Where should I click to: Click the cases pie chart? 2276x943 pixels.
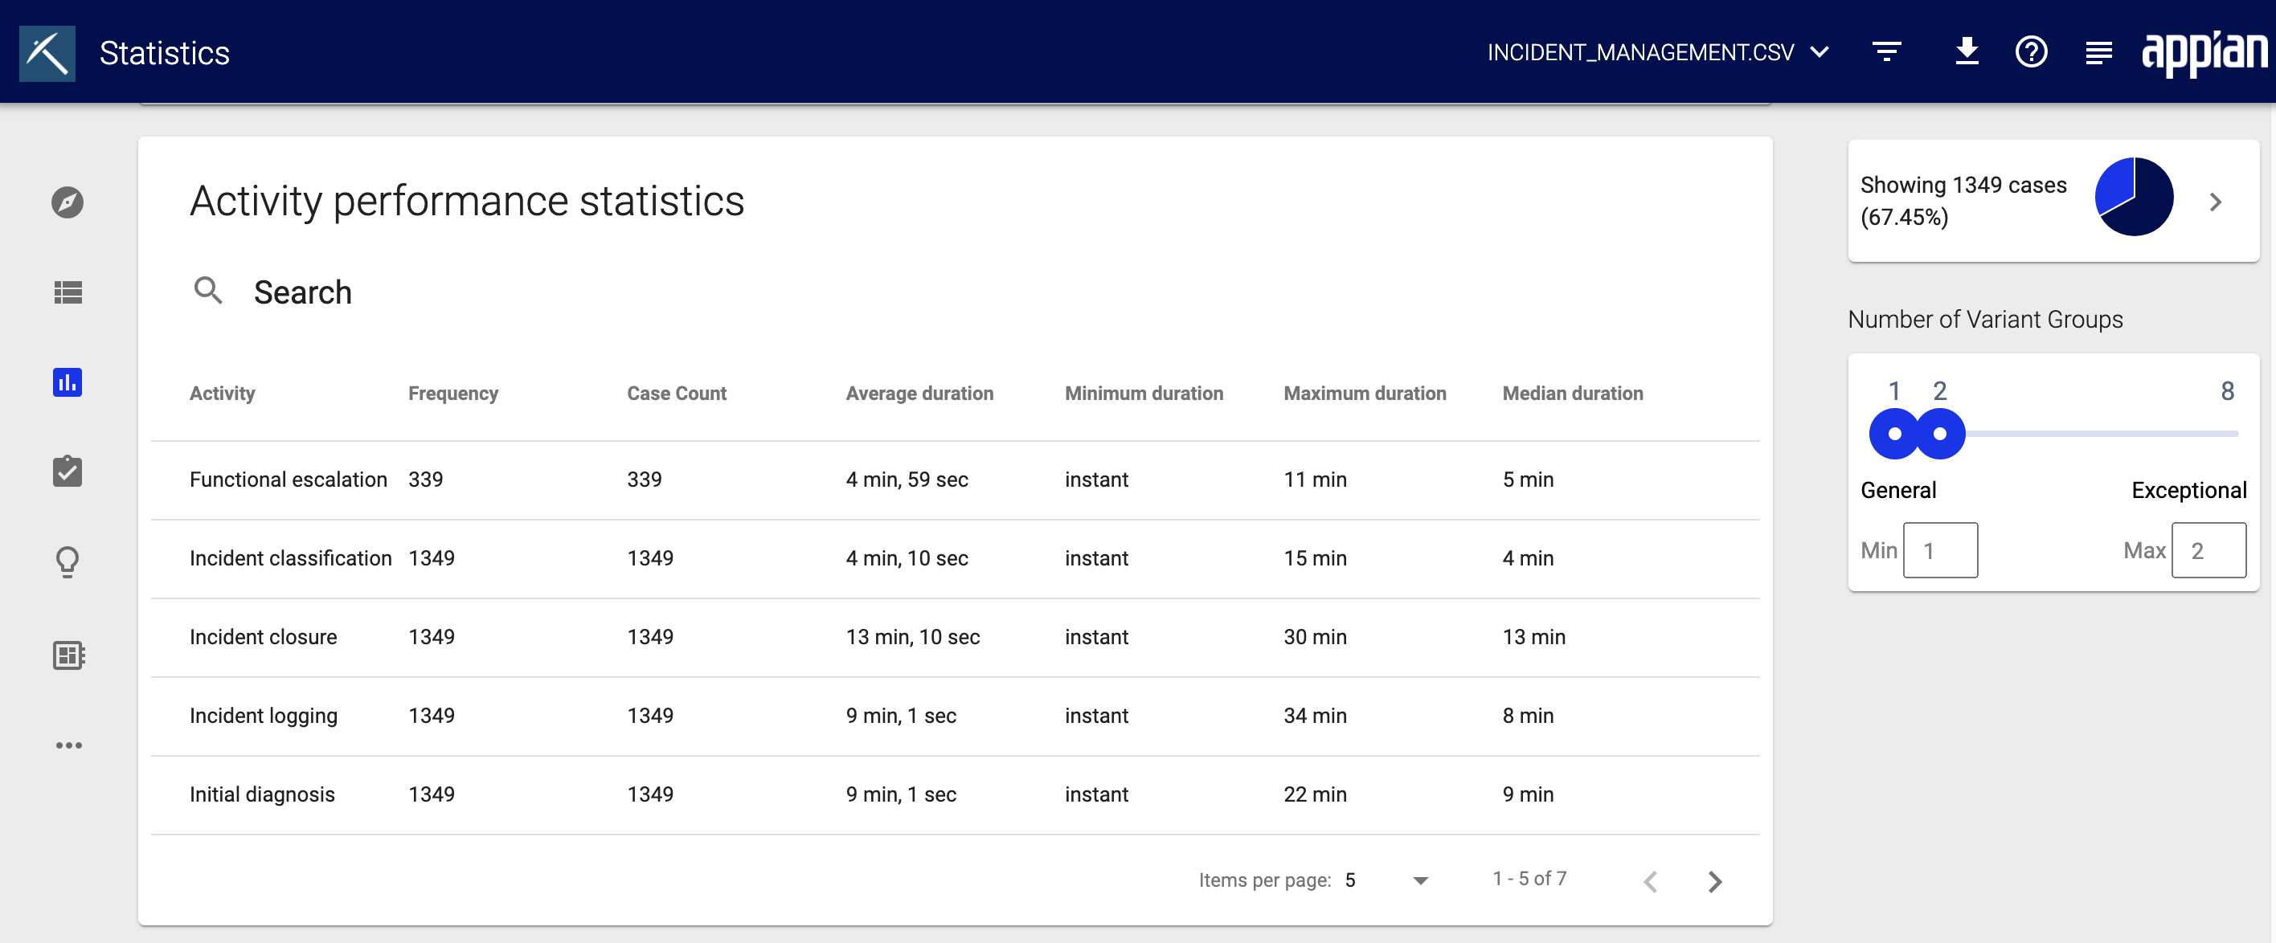[x=2133, y=196]
